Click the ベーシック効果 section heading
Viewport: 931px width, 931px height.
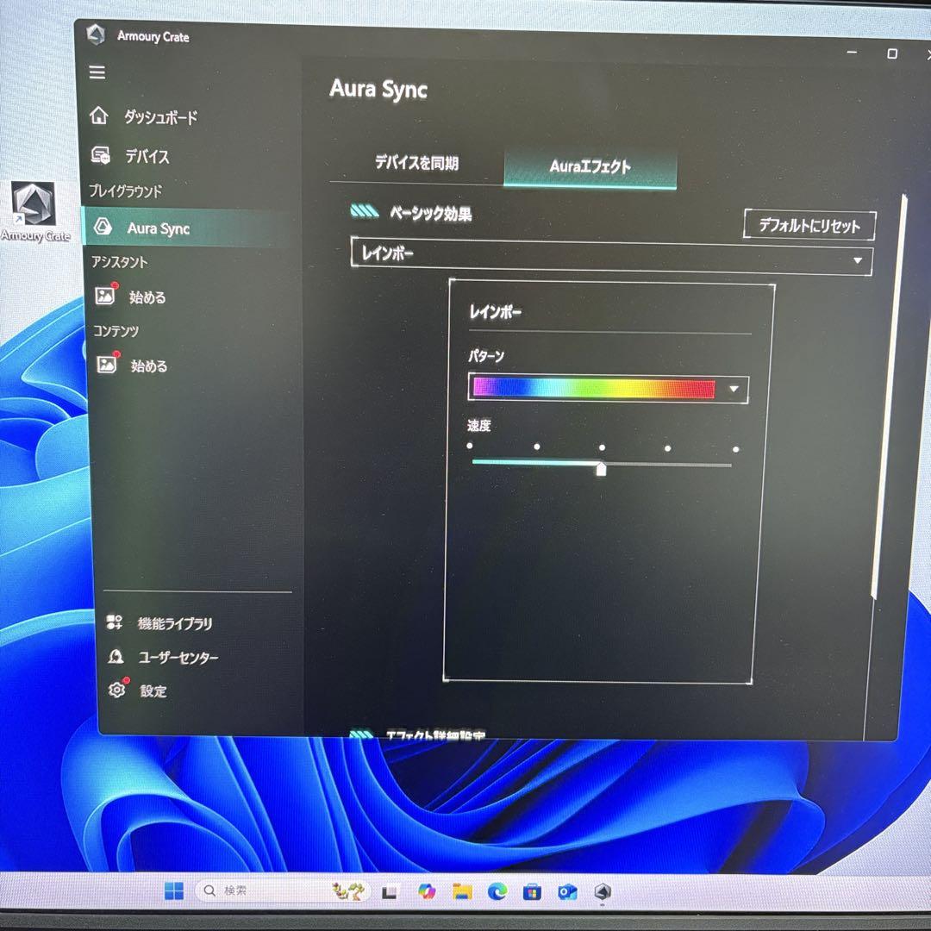[431, 213]
